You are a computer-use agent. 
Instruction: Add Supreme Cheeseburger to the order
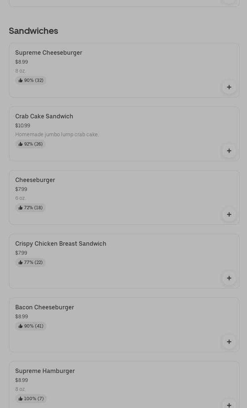click(229, 87)
